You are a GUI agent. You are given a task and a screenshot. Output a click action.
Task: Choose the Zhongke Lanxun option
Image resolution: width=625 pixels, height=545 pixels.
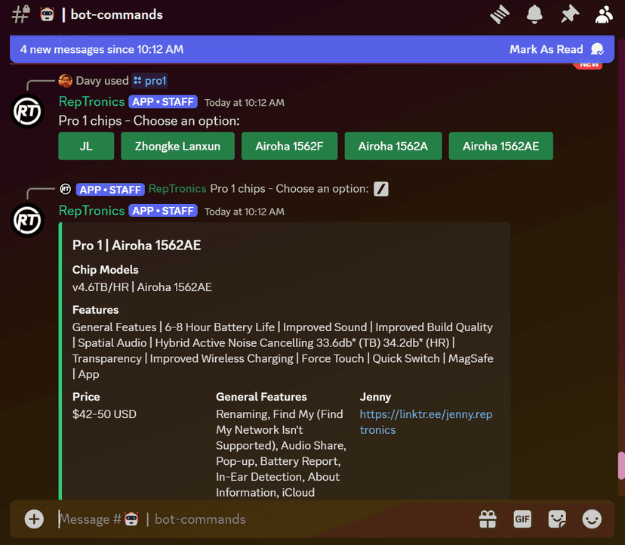(x=177, y=146)
